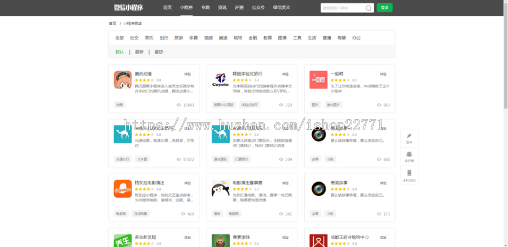Click 体验 button on 韩国体验式旅行 card
Viewport: 508px width, 247px height.
tap(286, 74)
